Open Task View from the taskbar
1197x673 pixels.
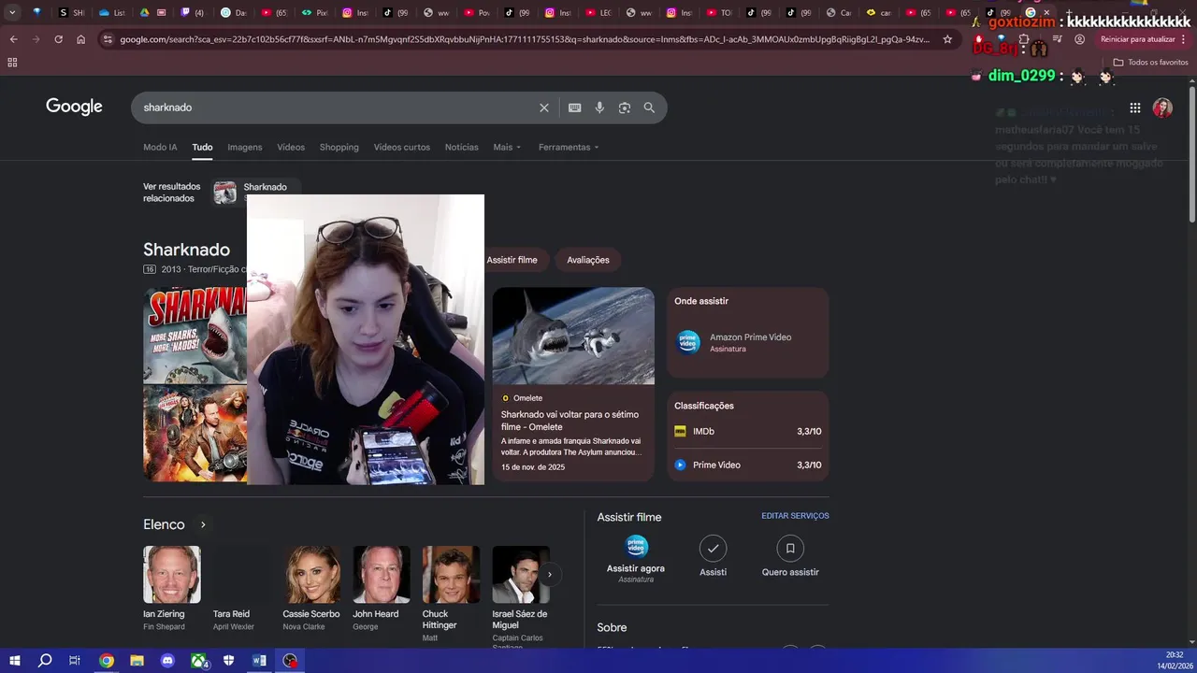(x=75, y=660)
